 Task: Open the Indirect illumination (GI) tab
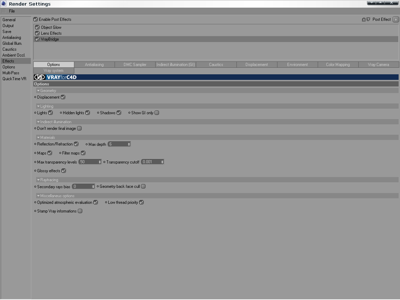coord(175,65)
